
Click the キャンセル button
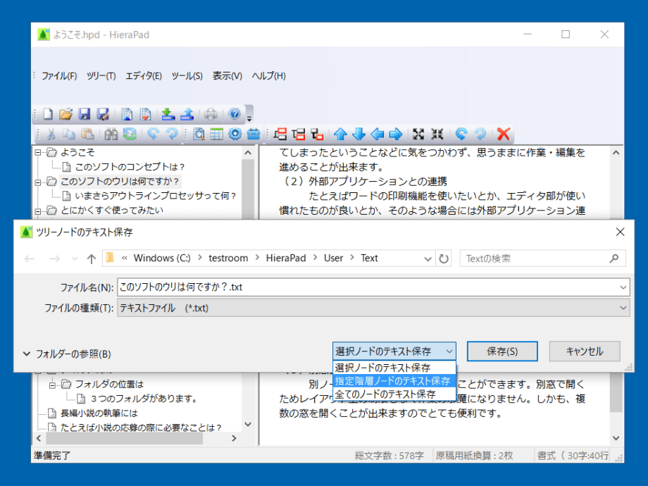pyautogui.click(x=585, y=351)
